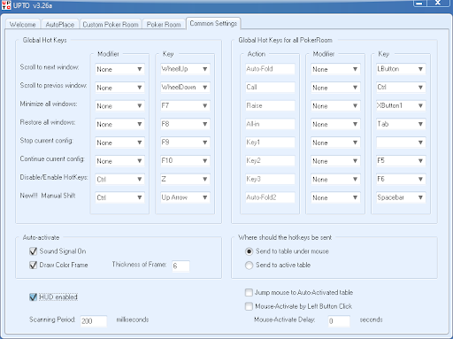Click the UPTO app icon in title bar
453x339 pixels.
[6, 4]
